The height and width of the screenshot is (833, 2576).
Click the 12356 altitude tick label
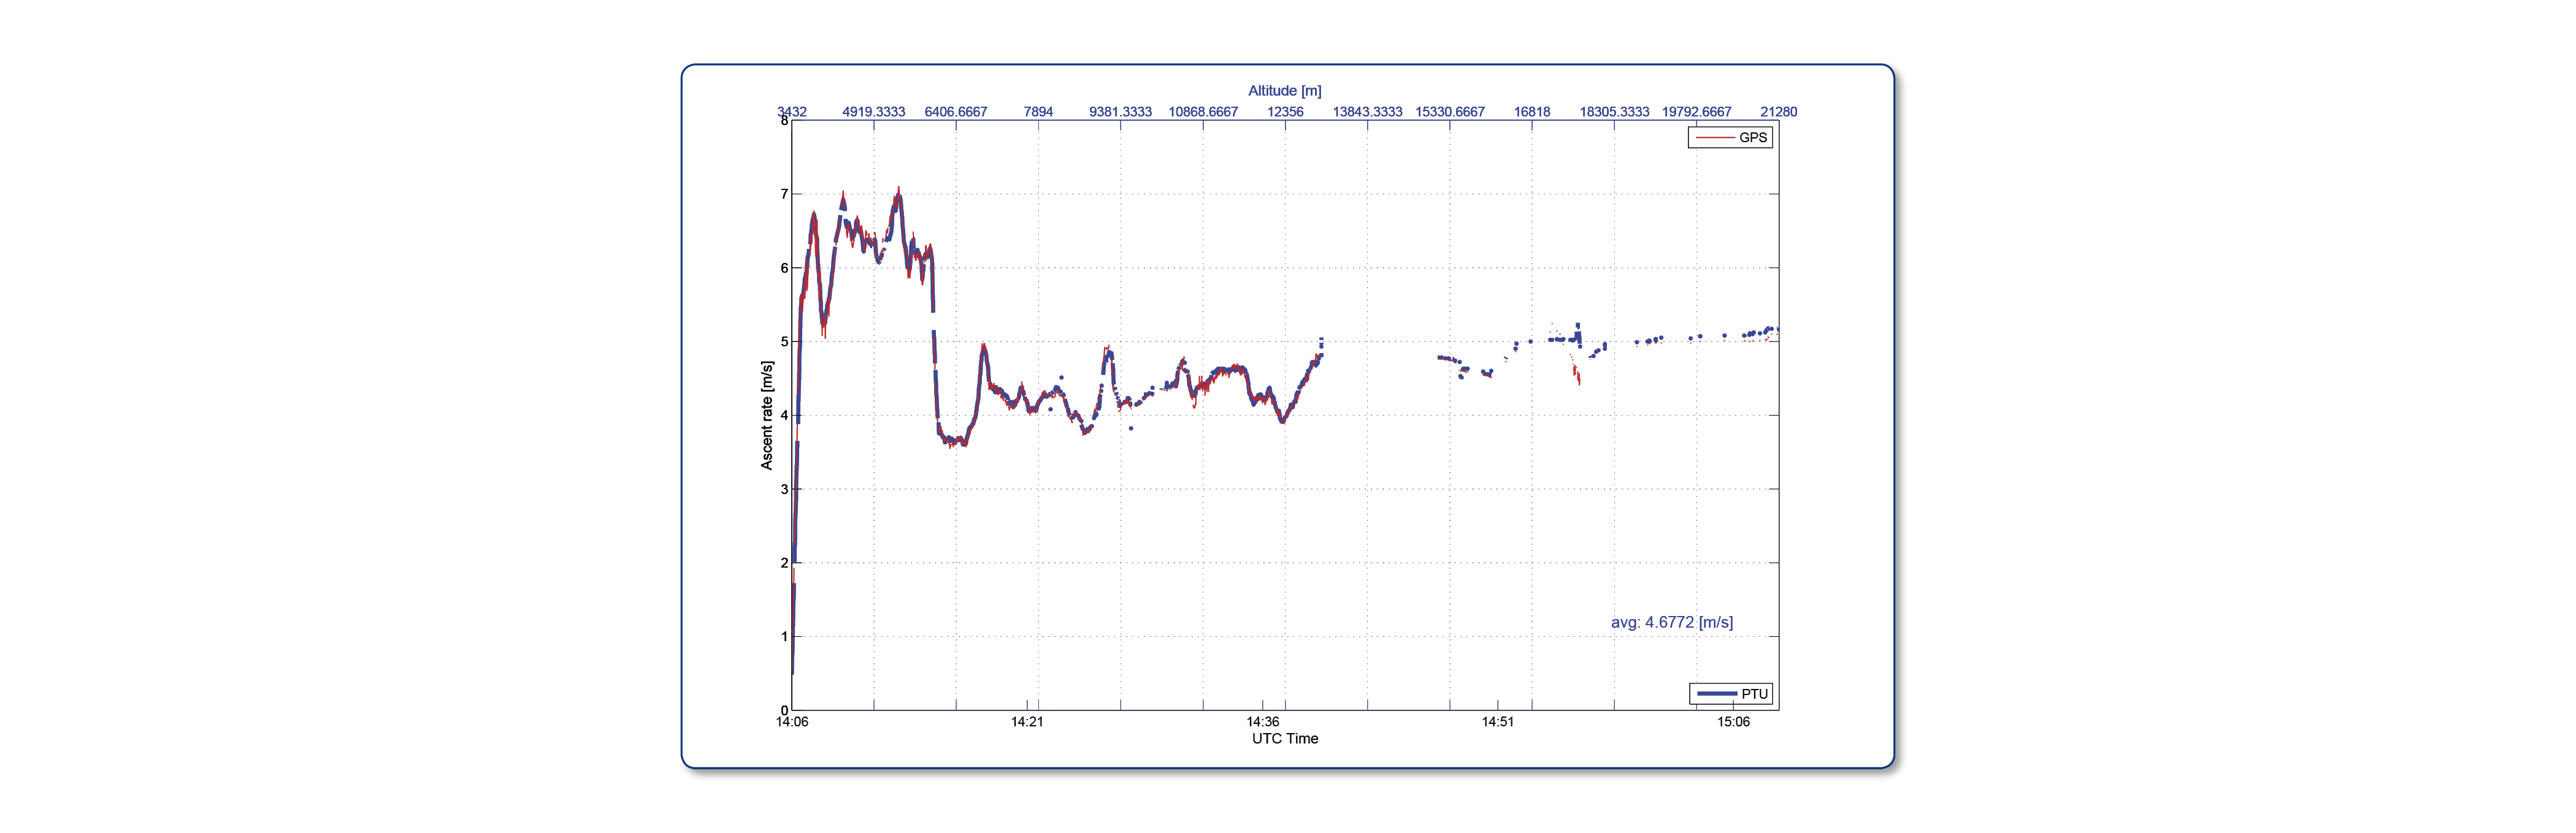point(1285,112)
